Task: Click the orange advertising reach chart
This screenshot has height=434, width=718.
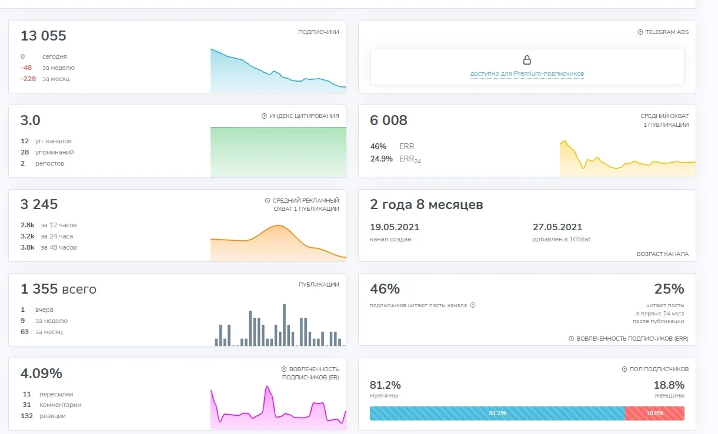Action: tap(278, 243)
